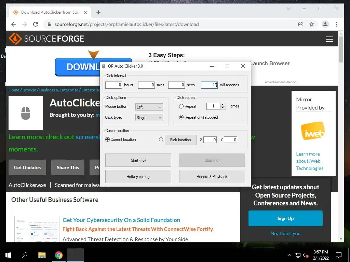This screenshot has height=262, width=350.
Task: Reload the SourceForge page
Action: click(x=36, y=24)
